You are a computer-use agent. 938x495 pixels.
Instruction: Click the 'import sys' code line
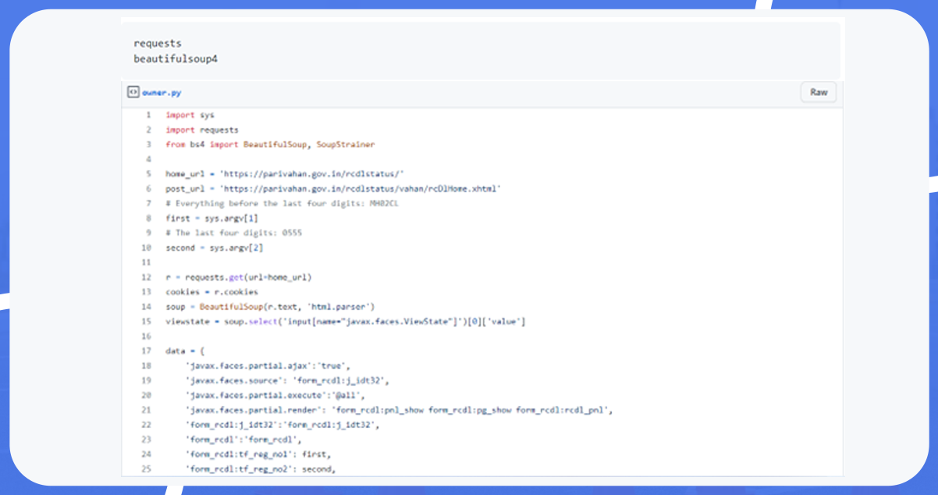[190, 115]
